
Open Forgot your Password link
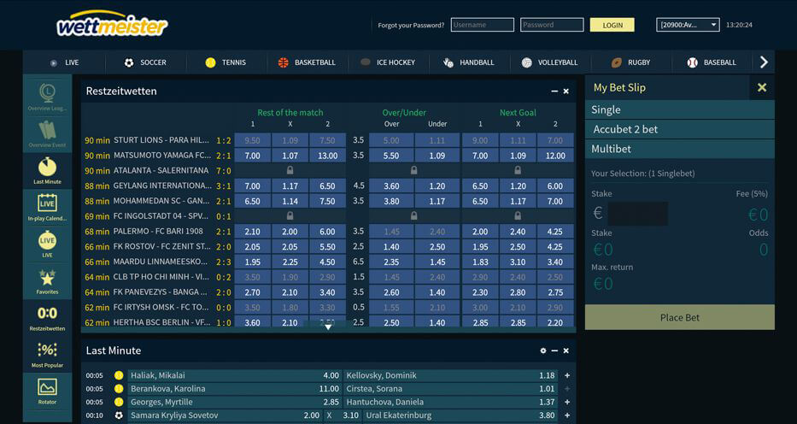point(411,25)
